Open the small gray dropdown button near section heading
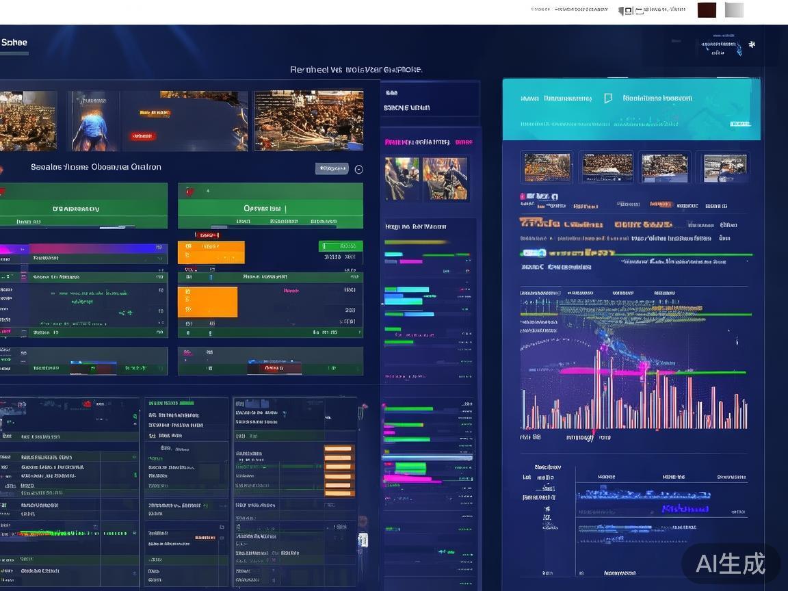The image size is (788, 591). coord(332,169)
